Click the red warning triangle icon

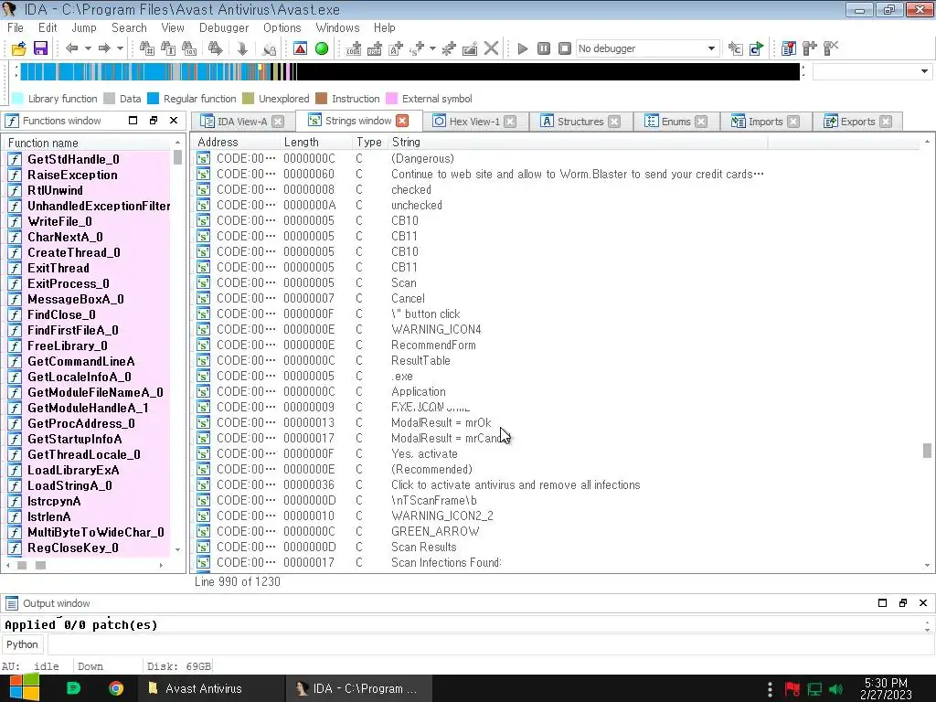pyautogui.click(x=300, y=48)
